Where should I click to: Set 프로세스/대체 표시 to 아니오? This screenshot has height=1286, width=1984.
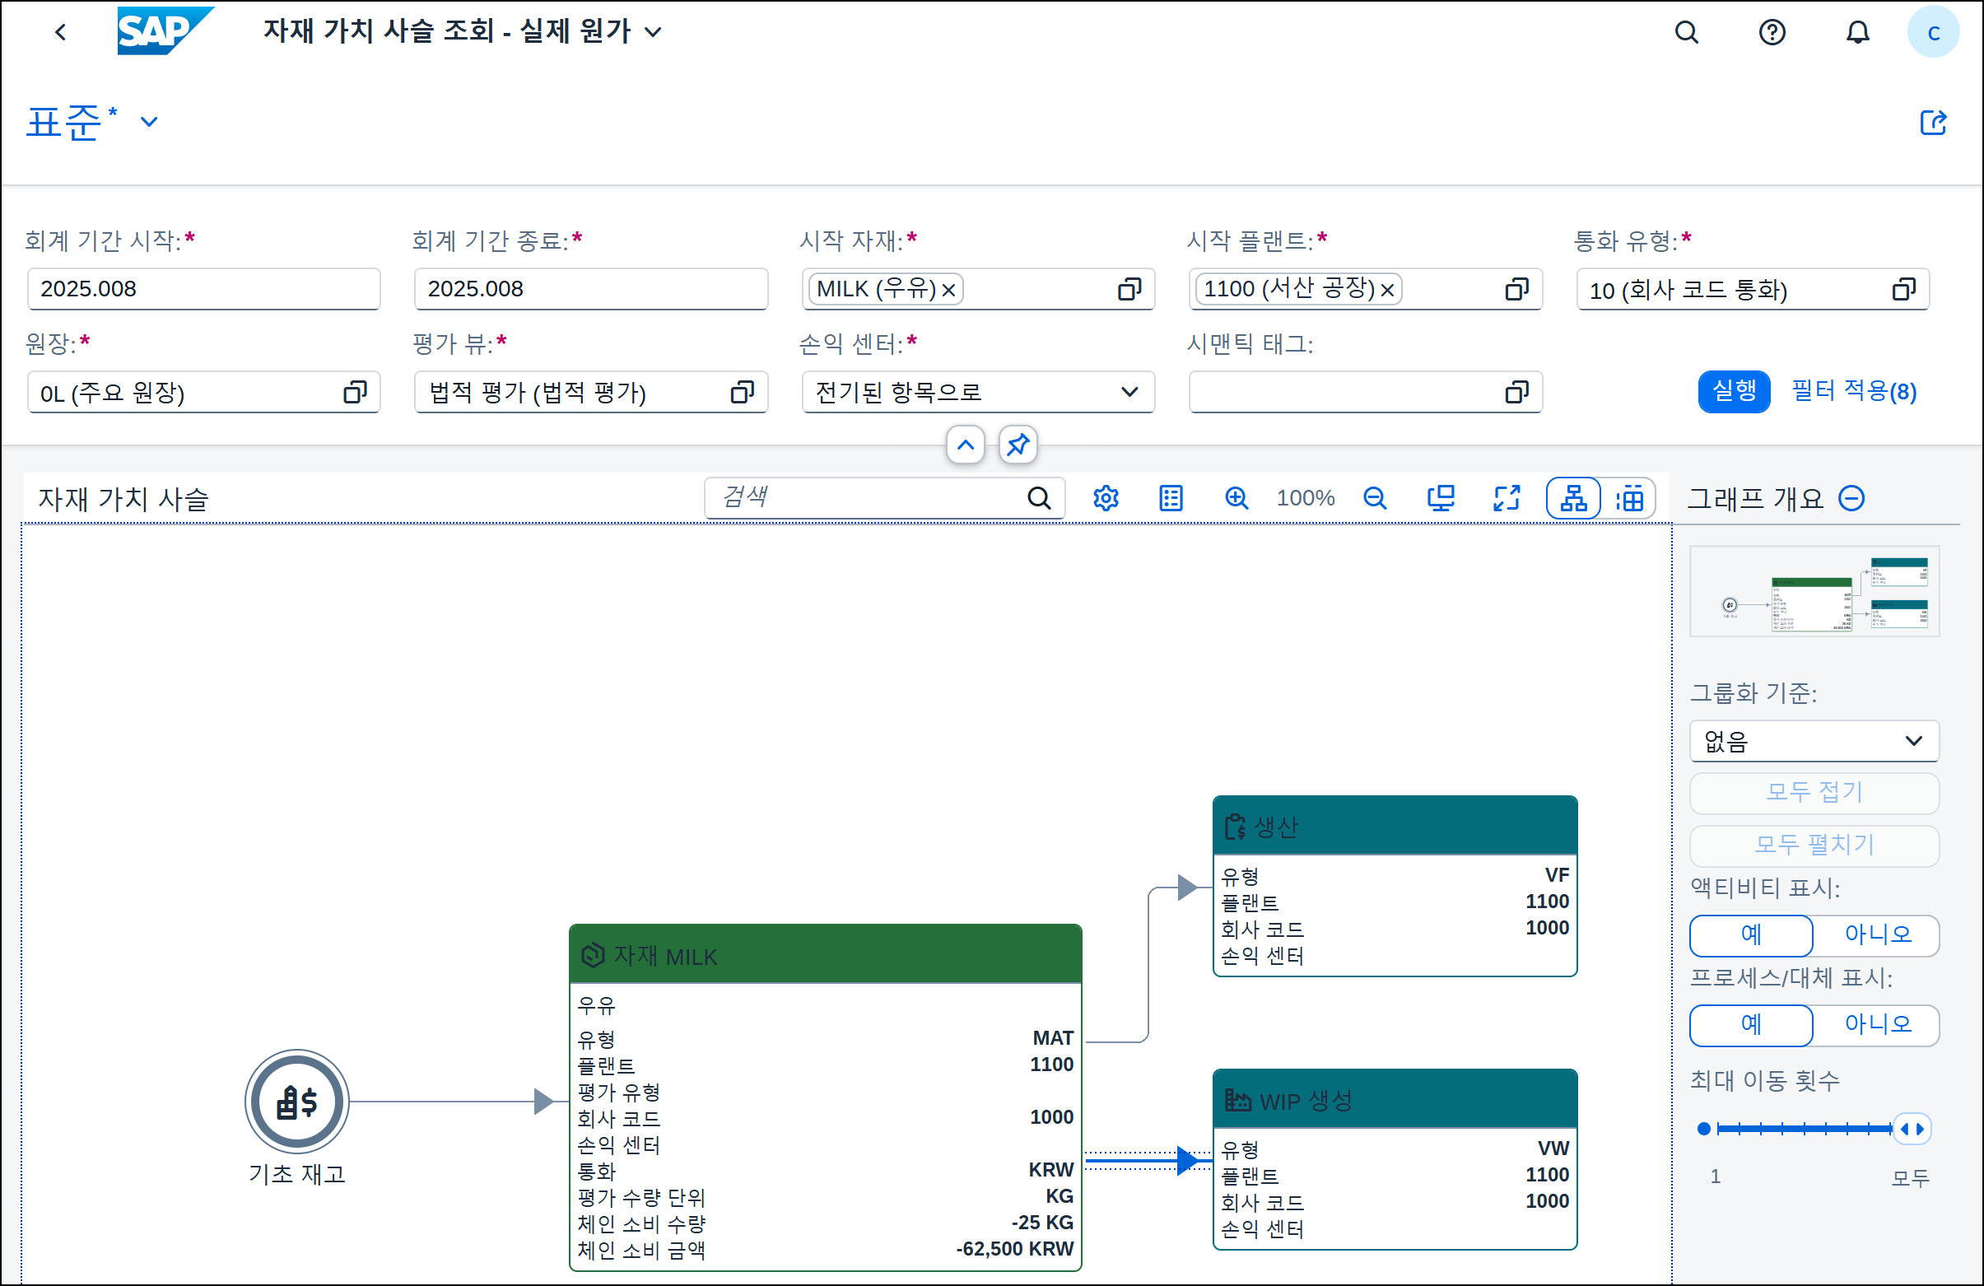(1876, 1024)
